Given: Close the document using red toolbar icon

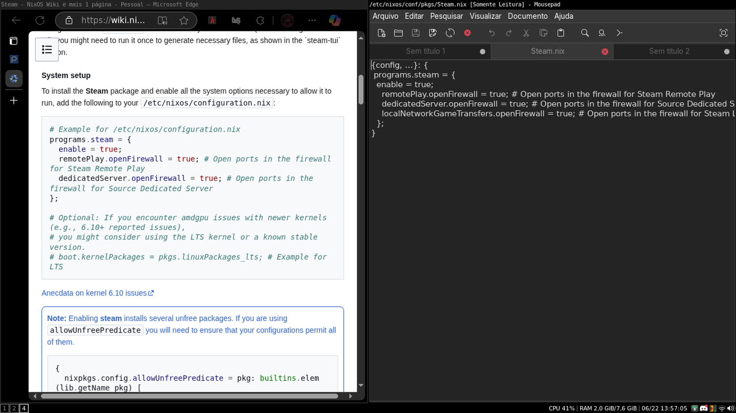Looking at the screenshot, I should (467, 33).
